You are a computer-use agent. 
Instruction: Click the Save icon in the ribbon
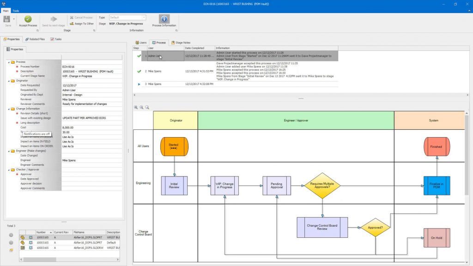6,19
